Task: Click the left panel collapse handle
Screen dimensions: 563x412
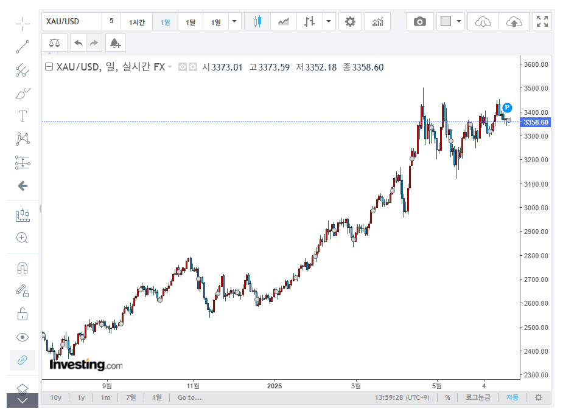Action: pos(40,208)
